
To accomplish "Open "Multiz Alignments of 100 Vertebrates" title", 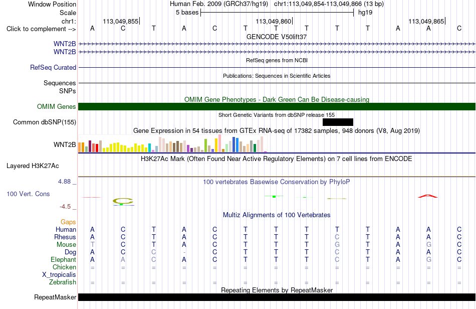I will tap(277, 215).
